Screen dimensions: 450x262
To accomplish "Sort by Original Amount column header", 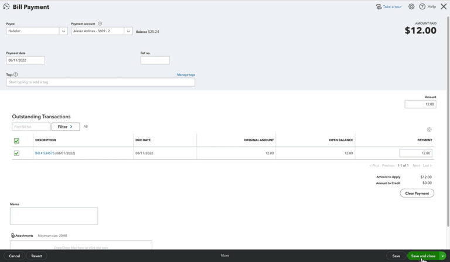I will click(259, 140).
